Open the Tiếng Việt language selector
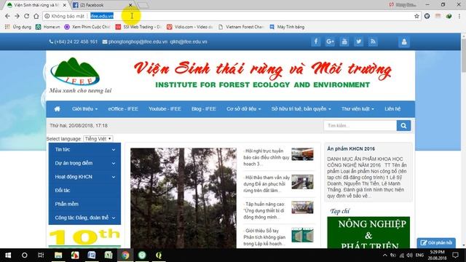The image size is (466, 262). [98, 139]
